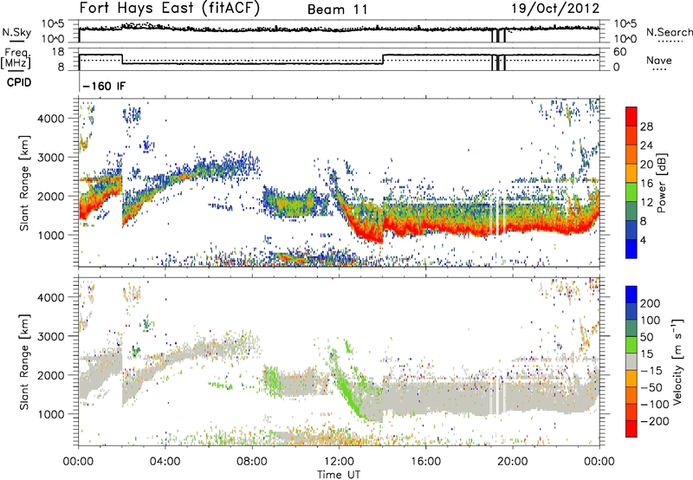Screen dimensions: 693x480
Task: Click "2000" tick in the power panel
Action: [51, 196]
